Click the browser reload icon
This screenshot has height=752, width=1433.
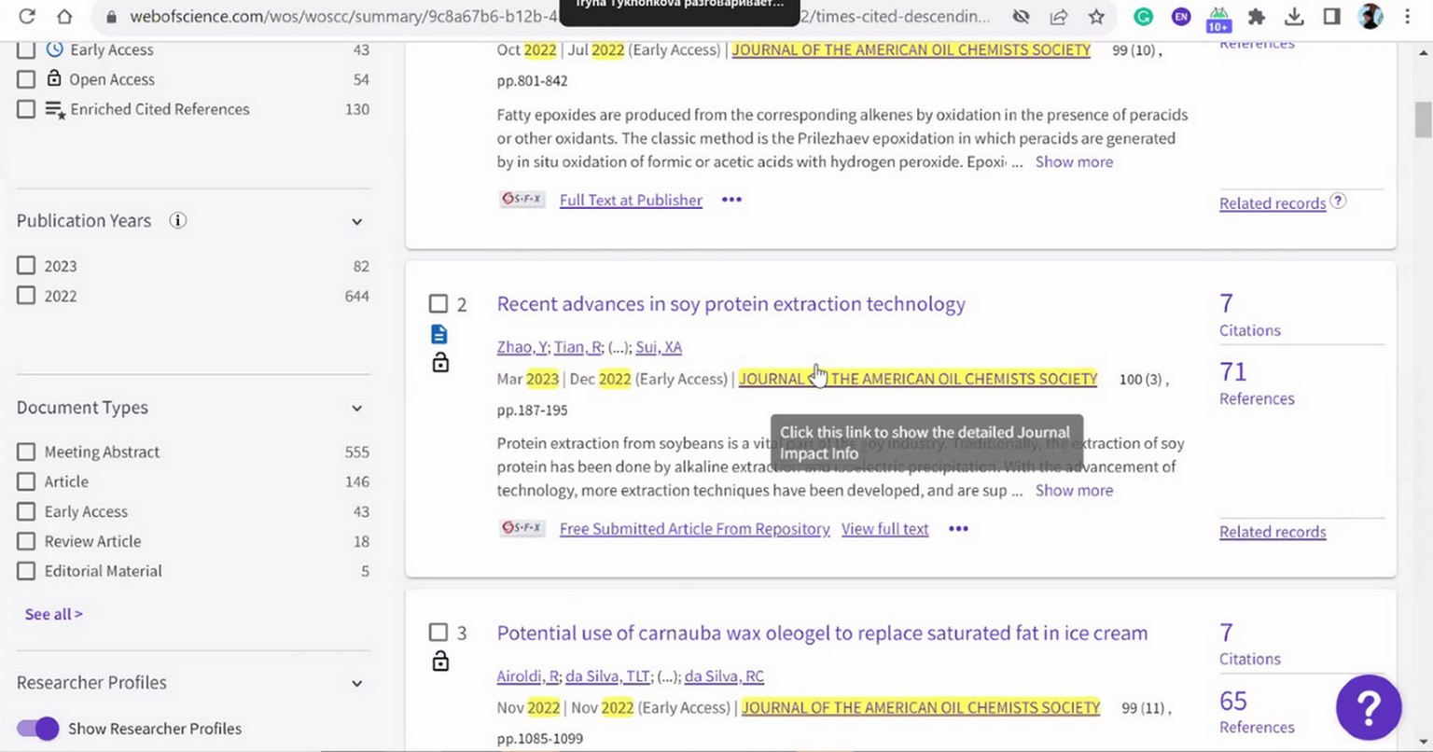[x=27, y=16]
